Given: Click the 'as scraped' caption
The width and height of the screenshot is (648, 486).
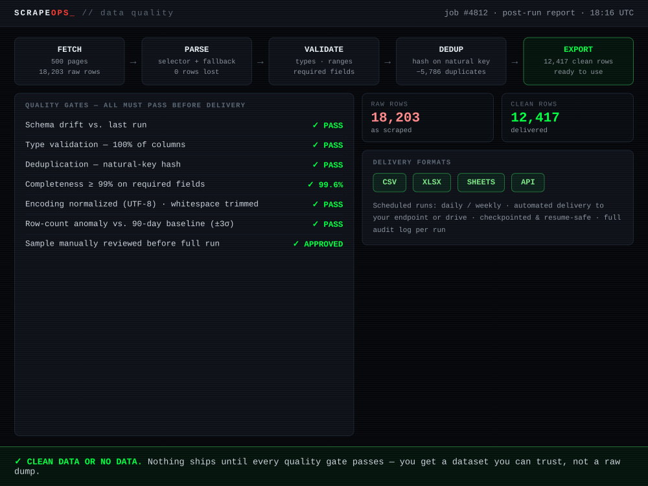Looking at the screenshot, I should (x=391, y=130).
